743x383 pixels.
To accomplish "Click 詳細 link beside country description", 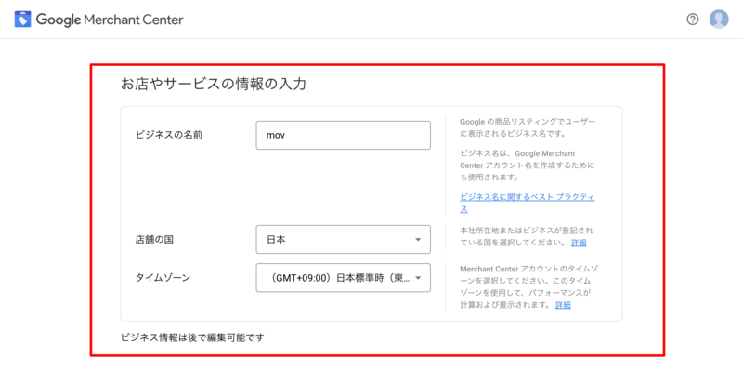I will [579, 243].
